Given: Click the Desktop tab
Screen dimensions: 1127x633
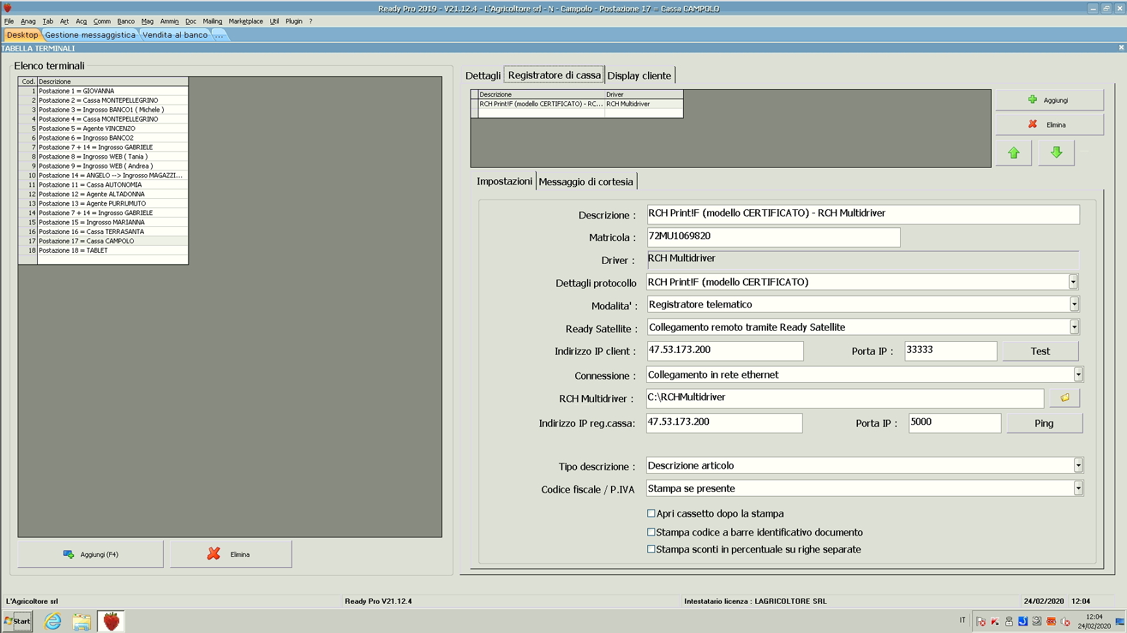Looking at the screenshot, I should (22, 35).
